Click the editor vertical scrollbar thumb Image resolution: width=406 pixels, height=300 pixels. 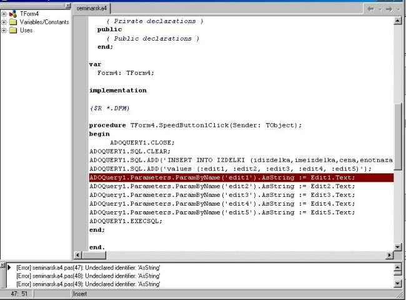click(x=397, y=137)
